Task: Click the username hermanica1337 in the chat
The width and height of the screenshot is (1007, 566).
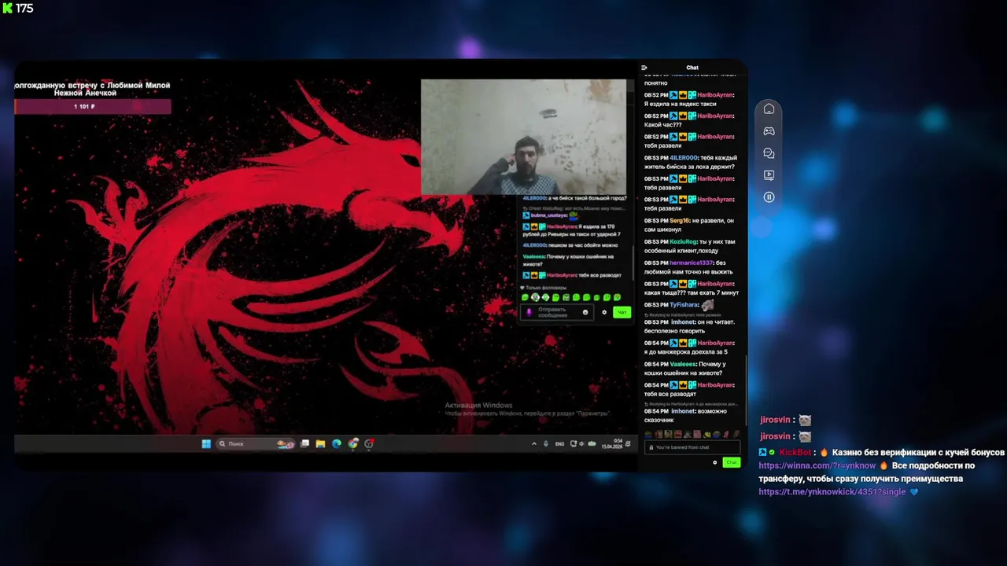Action: (x=691, y=263)
